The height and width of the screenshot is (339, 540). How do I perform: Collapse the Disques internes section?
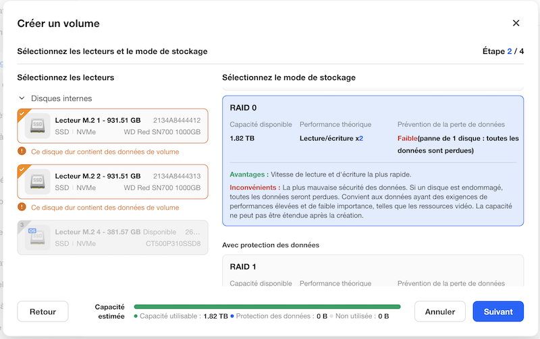click(x=22, y=98)
